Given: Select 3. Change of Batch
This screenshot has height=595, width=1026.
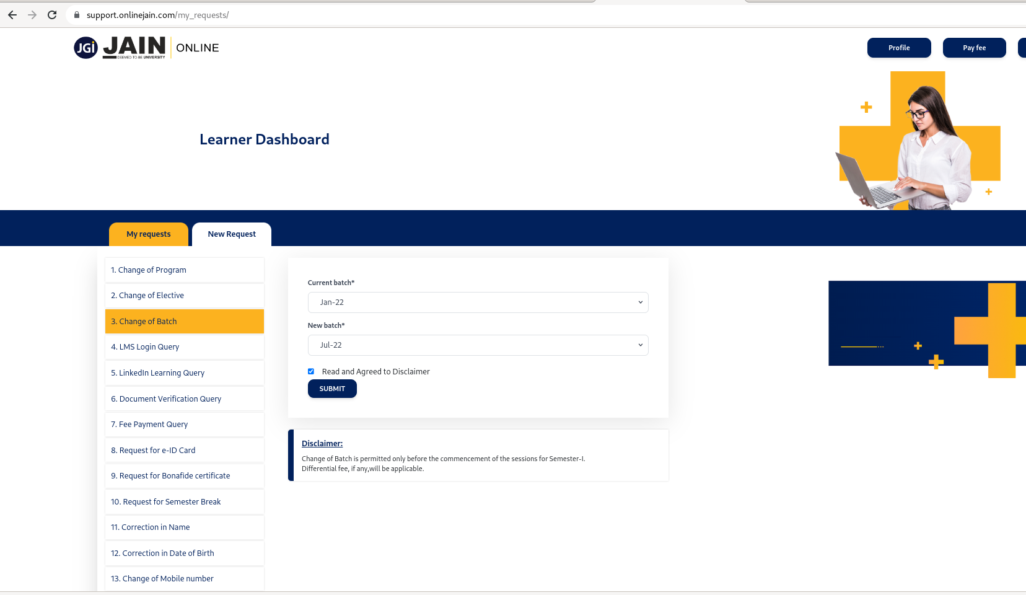Looking at the screenshot, I should click(185, 322).
